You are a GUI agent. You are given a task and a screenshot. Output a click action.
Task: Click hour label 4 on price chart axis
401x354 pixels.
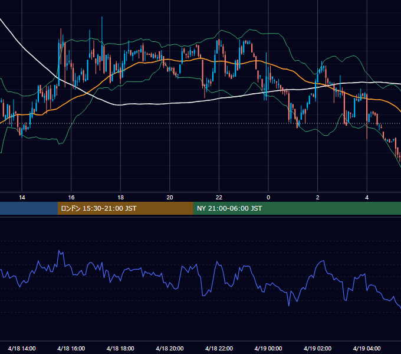pos(367,198)
